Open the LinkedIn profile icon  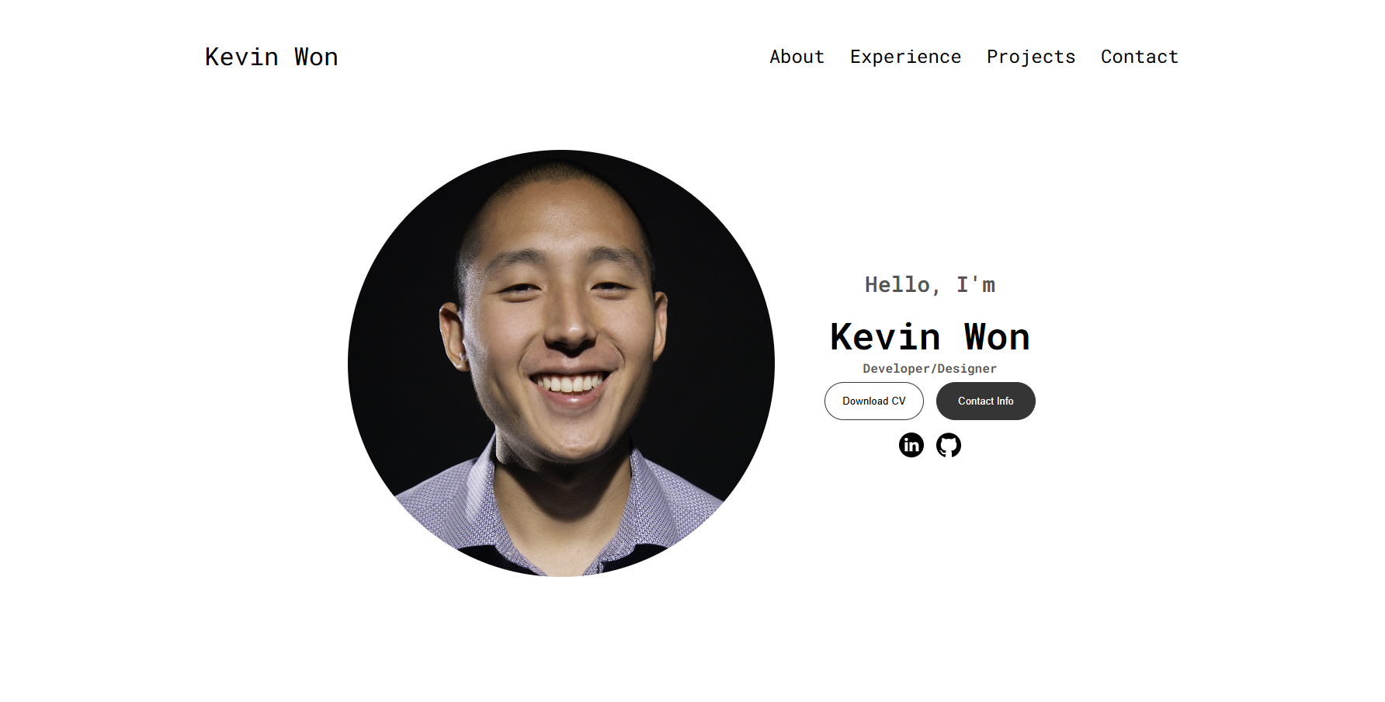coord(911,445)
